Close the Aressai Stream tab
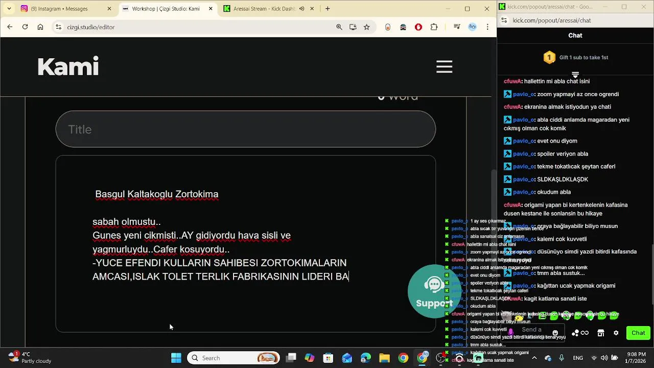This screenshot has width=654, height=368. coord(312,9)
